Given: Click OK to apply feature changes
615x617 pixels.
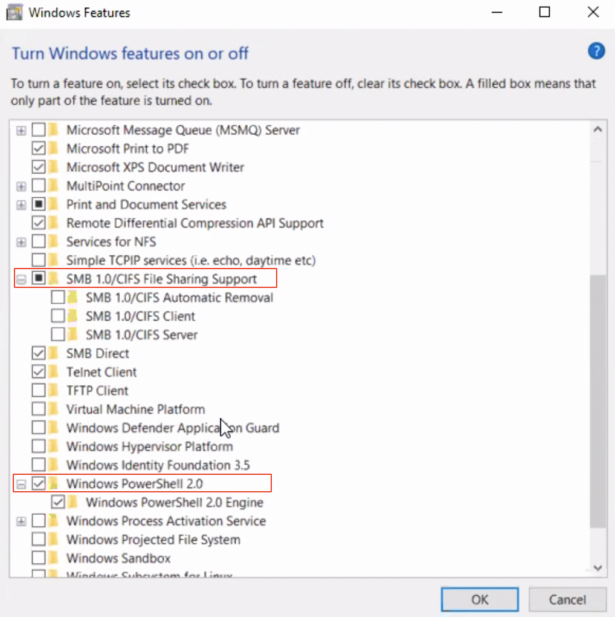Looking at the screenshot, I should point(480,599).
